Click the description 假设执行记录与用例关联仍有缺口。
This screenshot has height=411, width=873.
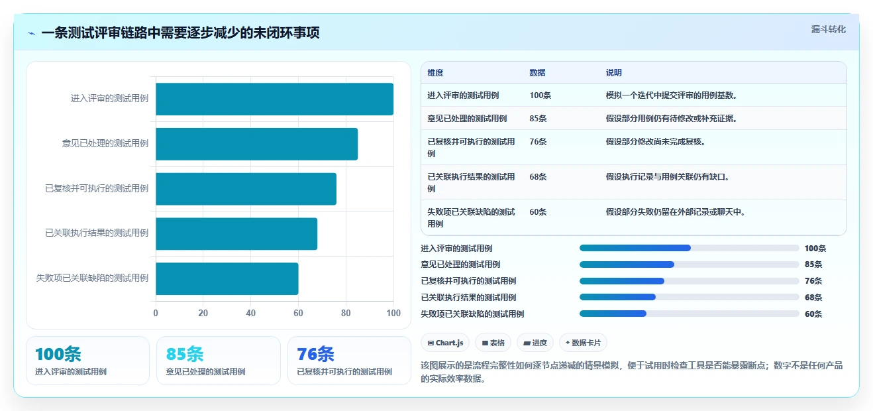[x=668, y=177]
